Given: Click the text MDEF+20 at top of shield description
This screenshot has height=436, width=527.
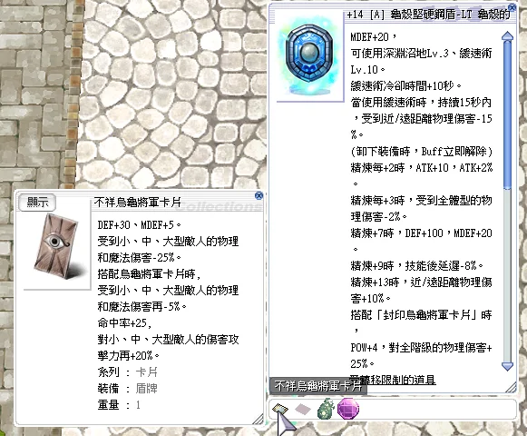Looking at the screenshot, I should 374,36.
